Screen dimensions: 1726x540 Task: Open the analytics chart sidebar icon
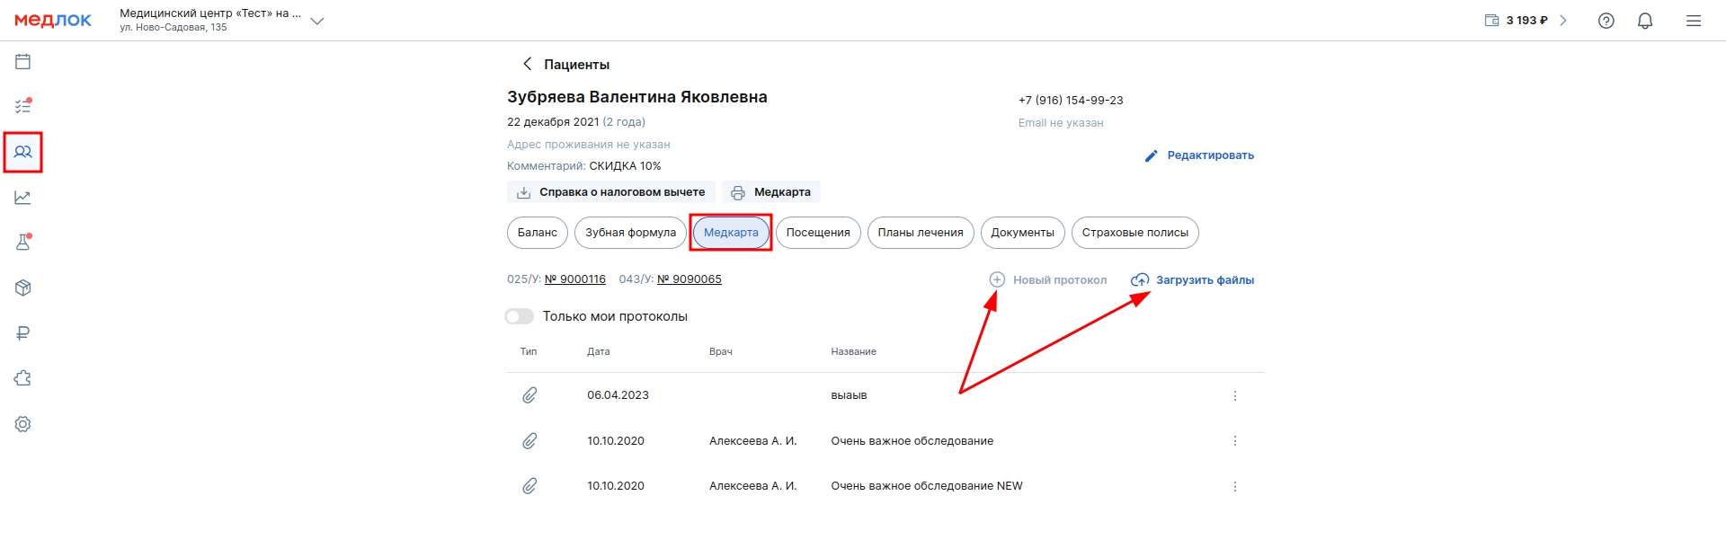coord(23,198)
